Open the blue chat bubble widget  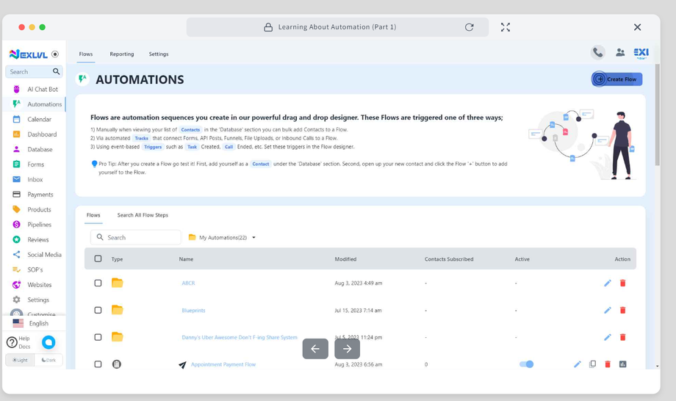click(48, 342)
